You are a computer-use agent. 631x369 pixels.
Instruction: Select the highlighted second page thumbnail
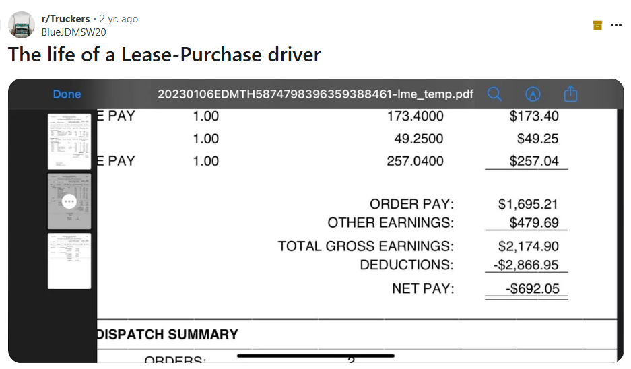tap(69, 201)
